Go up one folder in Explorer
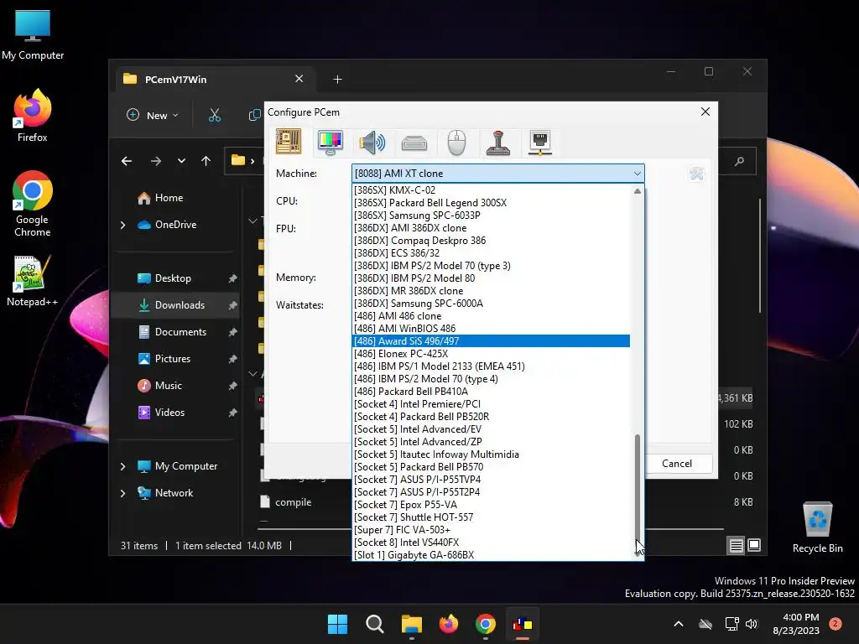Viewport: 859px width, 644px height. coord(206,161)
